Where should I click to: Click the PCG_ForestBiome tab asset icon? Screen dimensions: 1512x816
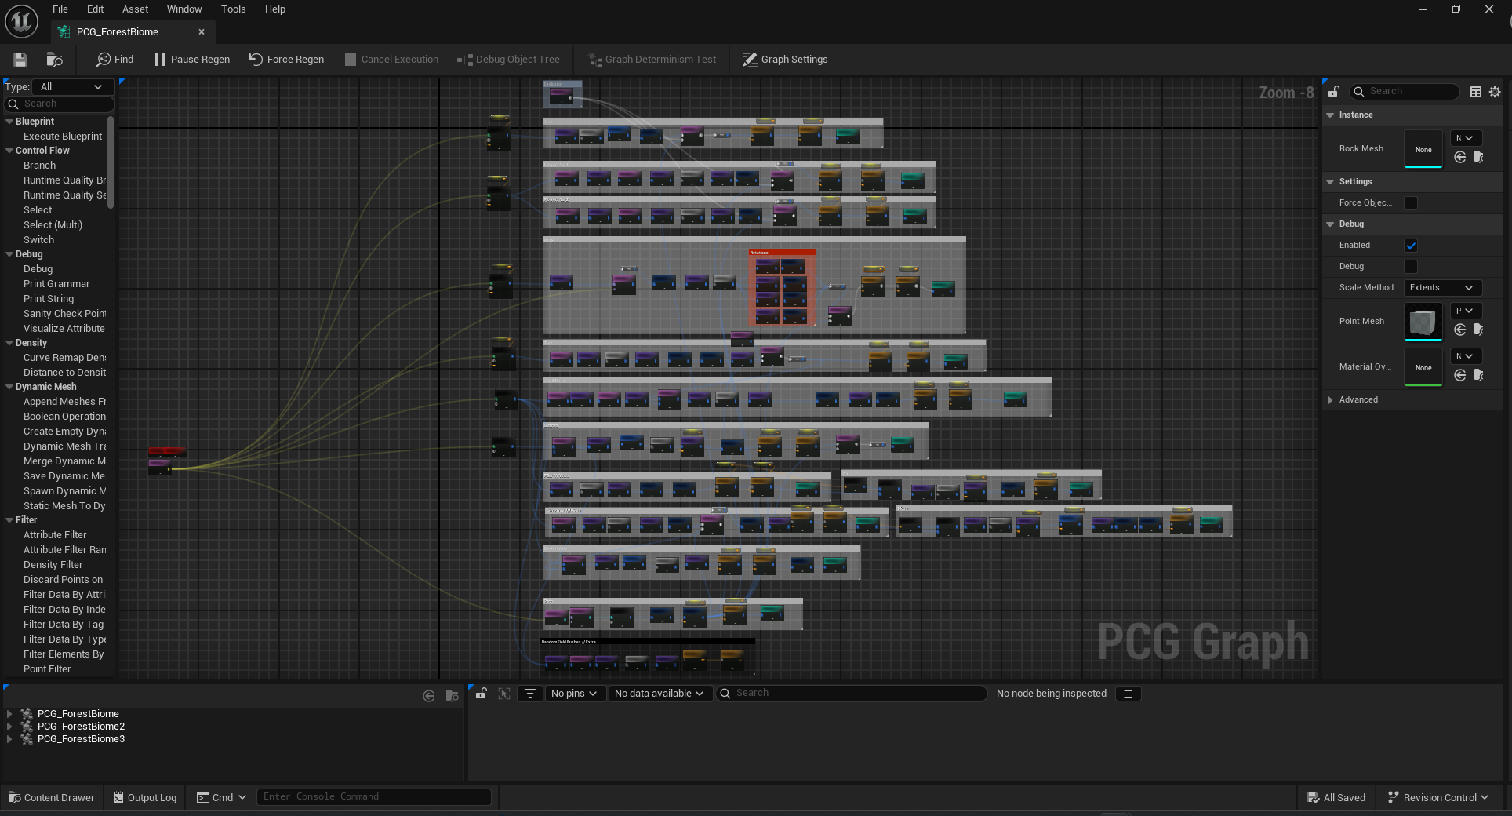tap(64, 32)
